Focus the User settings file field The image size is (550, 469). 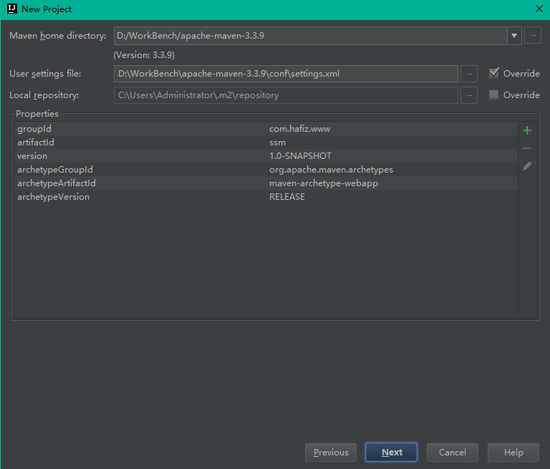286,74
